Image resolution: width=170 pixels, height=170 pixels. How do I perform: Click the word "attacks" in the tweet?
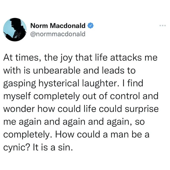[x=126, y=58]
